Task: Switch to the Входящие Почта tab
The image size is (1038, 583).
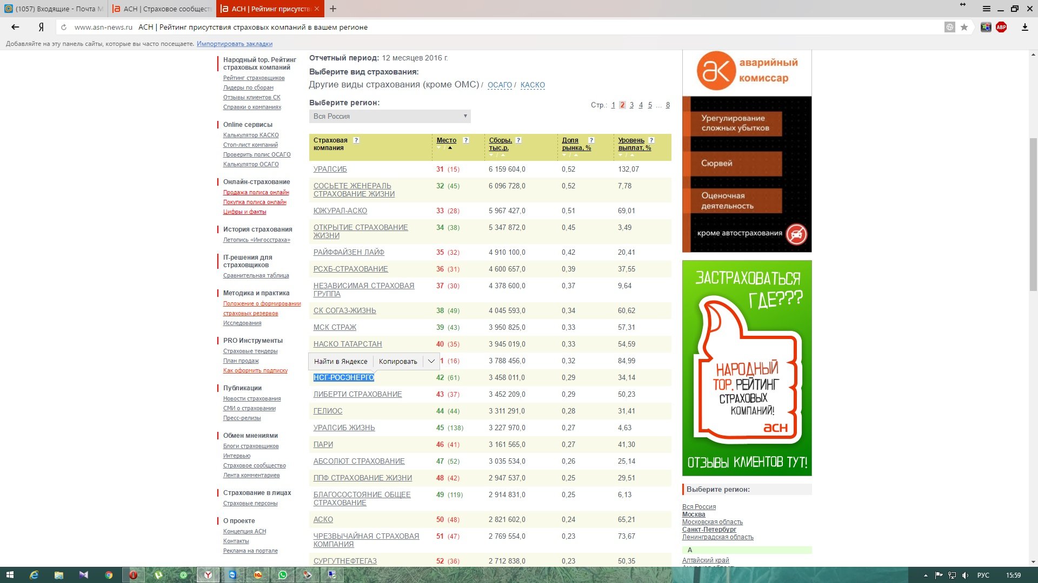Action: point(54,9)
